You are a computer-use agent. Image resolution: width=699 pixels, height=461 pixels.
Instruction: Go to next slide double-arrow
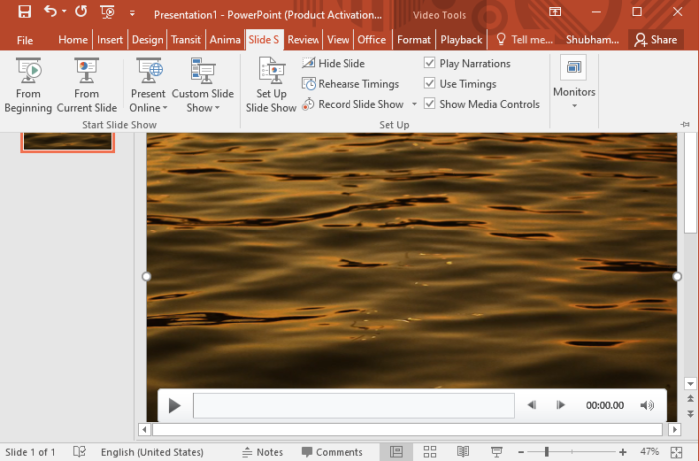click(690, 414)
